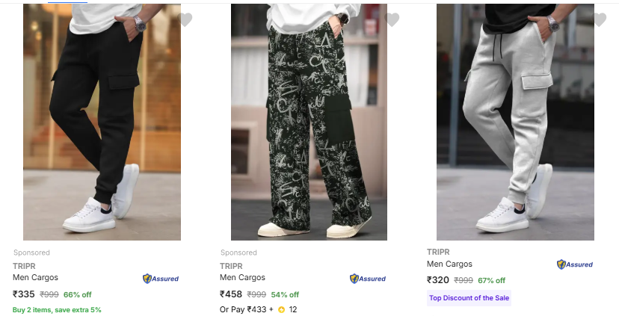Click Assured badge on grey cargos listing
Screen dimensions: 619x316
tap(575, 264)
